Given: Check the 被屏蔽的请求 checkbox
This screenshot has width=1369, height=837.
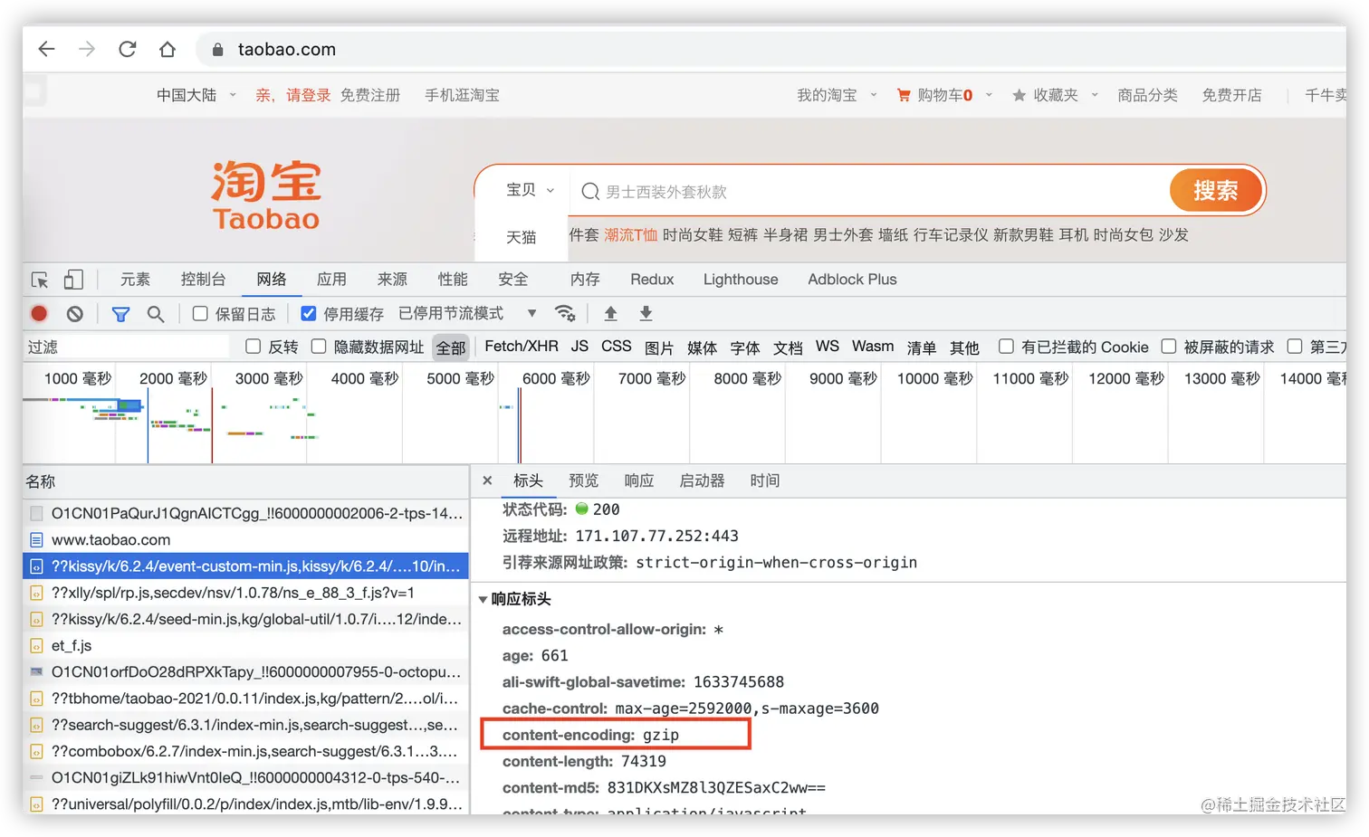Looking at the screenshot, I should (1169, 347).
